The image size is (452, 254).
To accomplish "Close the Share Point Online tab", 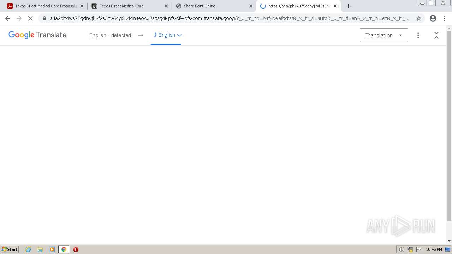I will [x=251, y=6].
